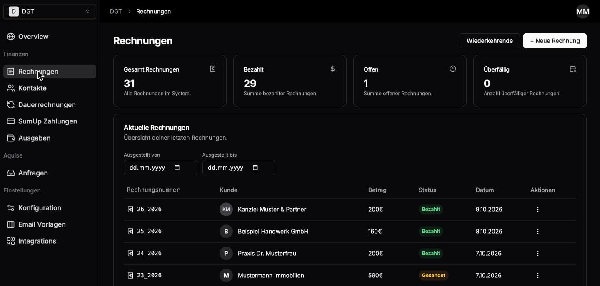Open Email Vorlagen in the sidebar

coord(50,224)
